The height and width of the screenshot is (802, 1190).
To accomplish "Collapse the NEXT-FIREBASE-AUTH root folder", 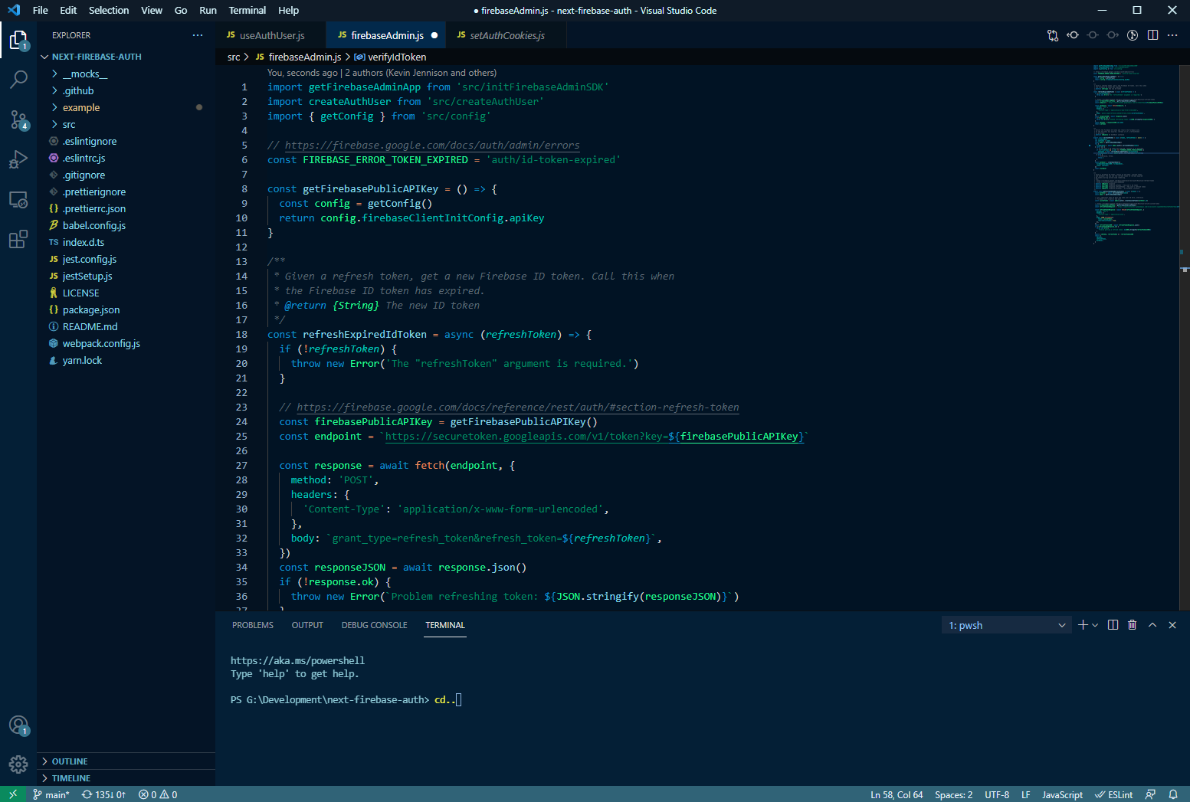I will tap(97, 57).
